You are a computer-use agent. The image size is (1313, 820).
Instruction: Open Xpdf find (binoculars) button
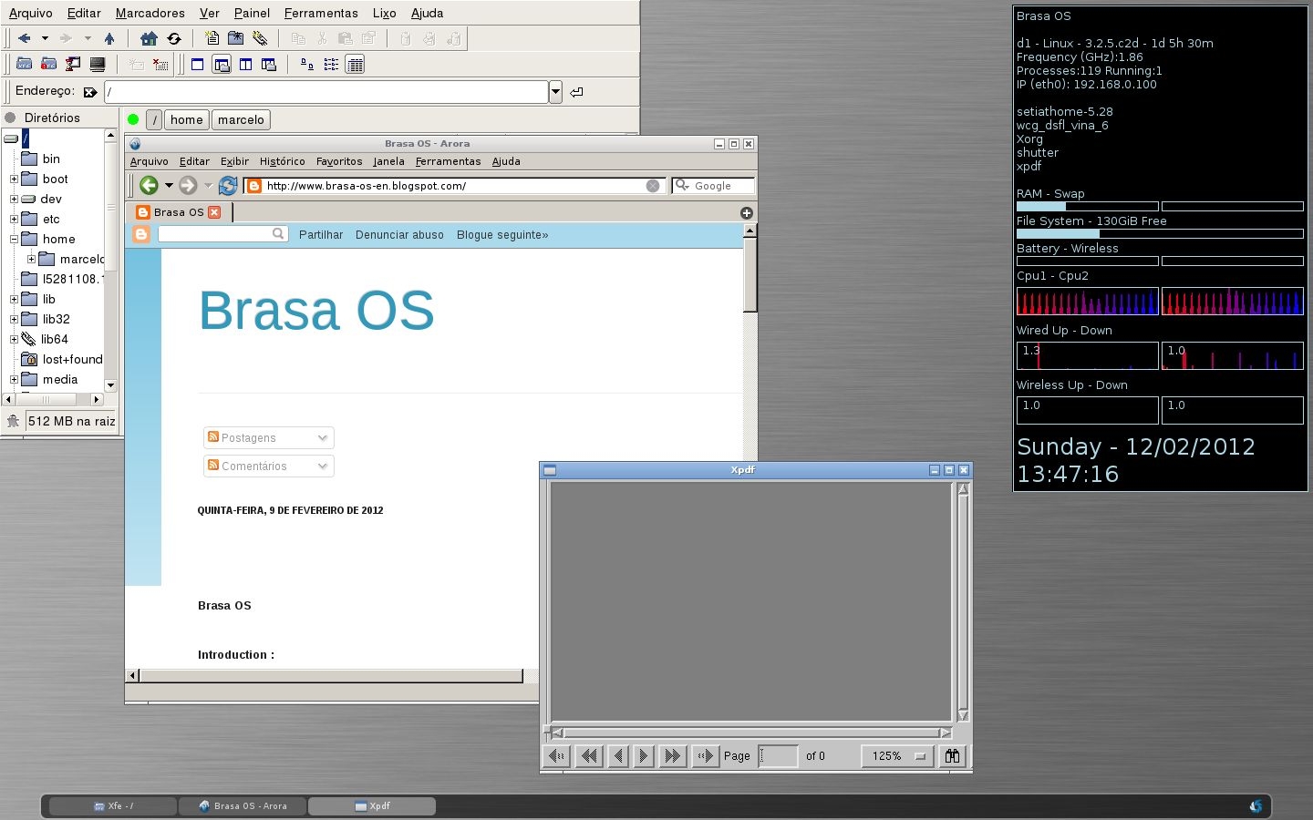(x=952, y=755)
